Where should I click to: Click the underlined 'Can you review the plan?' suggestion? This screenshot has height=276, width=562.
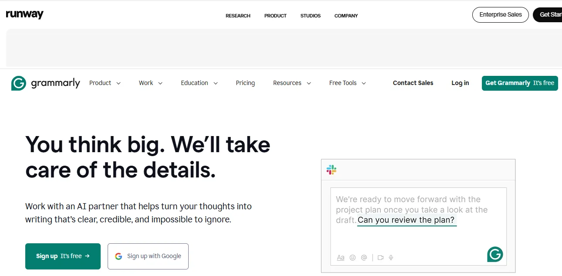click(406, 220)
